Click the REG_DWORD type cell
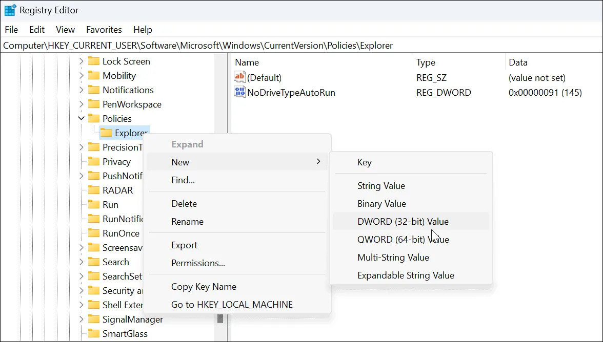The height and width of the screenshot is (342, 603). 444,93
